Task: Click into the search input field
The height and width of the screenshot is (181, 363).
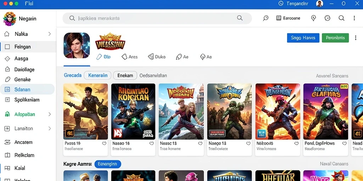Action: tap(157, 18)
